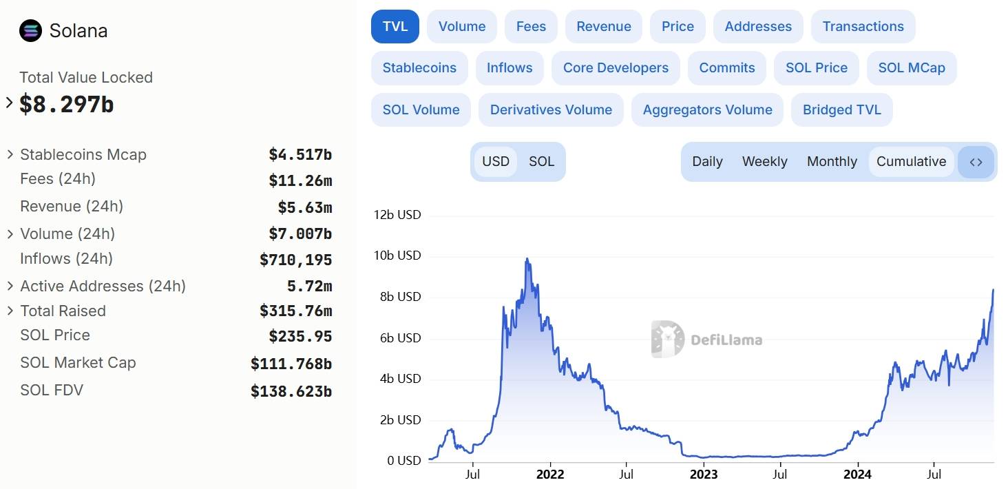Click the $4.517b stablecoins value
This screenshot has height=489, width=1008.
coord(300,155)
